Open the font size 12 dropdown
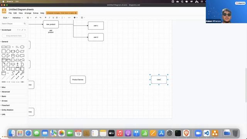 click(29, 18)
